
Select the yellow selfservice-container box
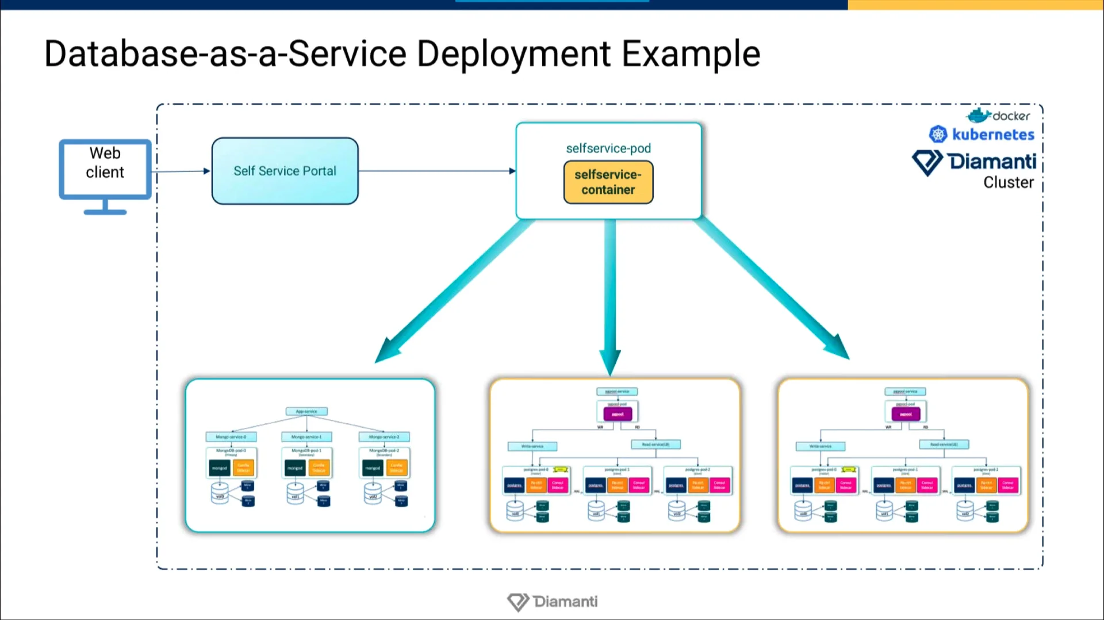click(x=608, y=182)
